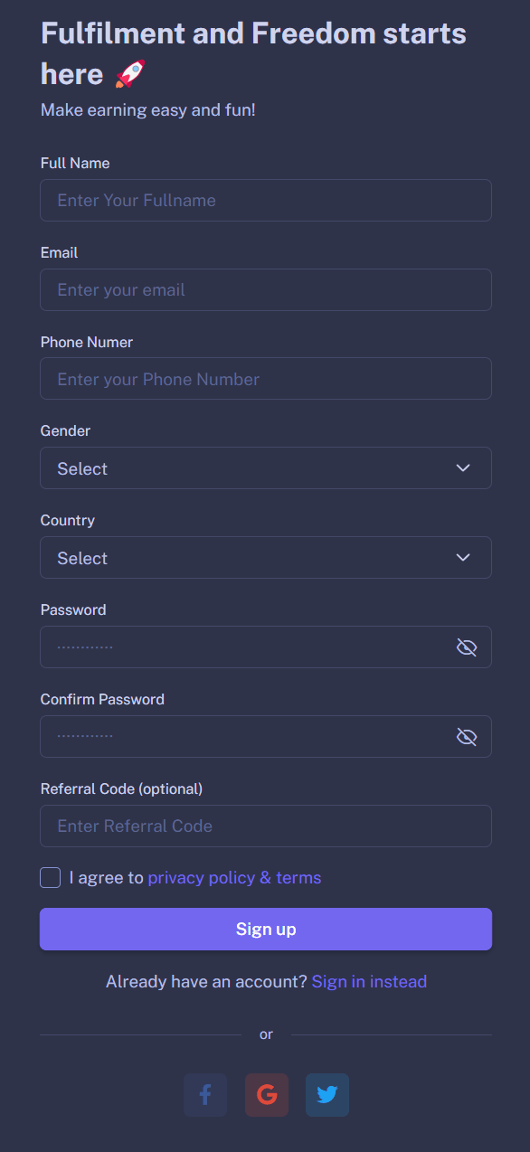Image resolution: width=530 pixels, height=1152 pixels.
Task: Focus the Full Name input field
Action: tap(266, 200)
